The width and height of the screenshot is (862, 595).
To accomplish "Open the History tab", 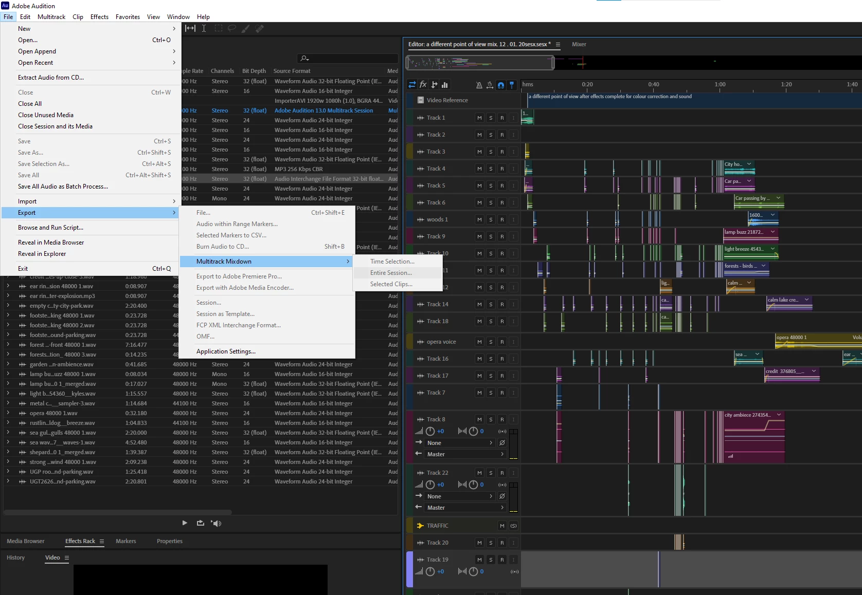I will pyautogui.click(x=16, y=557).
